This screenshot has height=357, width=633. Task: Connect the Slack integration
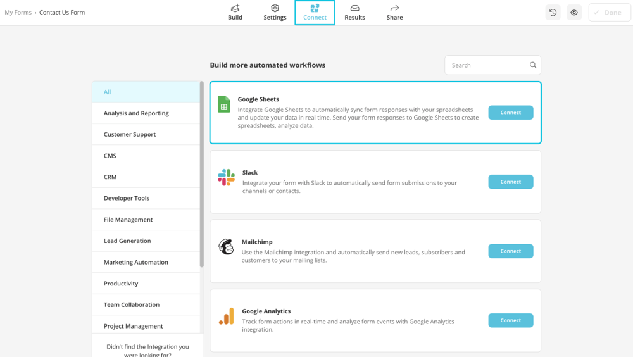[510, 182]
